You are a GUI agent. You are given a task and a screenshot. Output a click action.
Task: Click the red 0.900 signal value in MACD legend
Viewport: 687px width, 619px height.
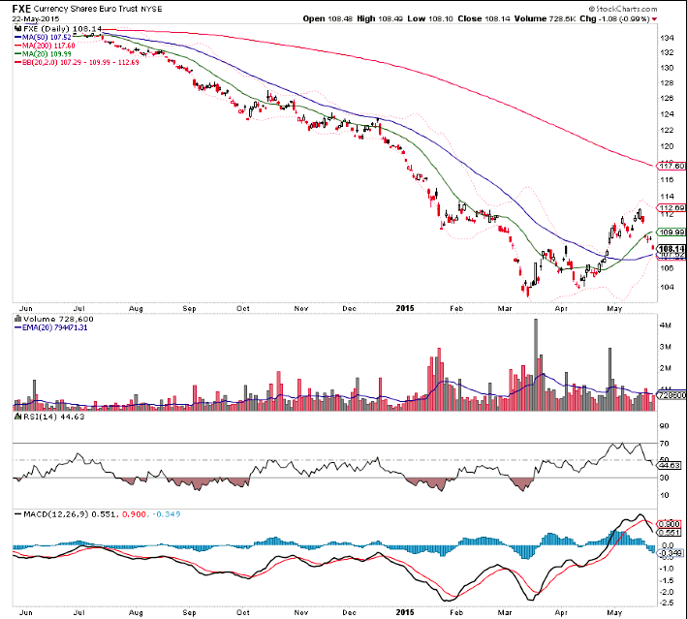(134, 513)
